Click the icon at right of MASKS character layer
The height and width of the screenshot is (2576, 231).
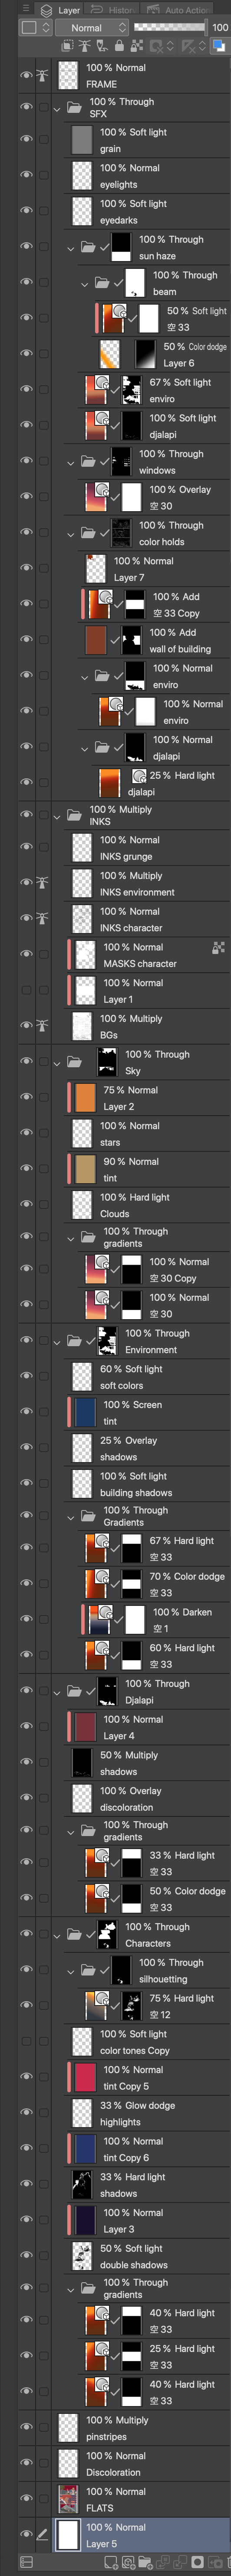[217, 947]
